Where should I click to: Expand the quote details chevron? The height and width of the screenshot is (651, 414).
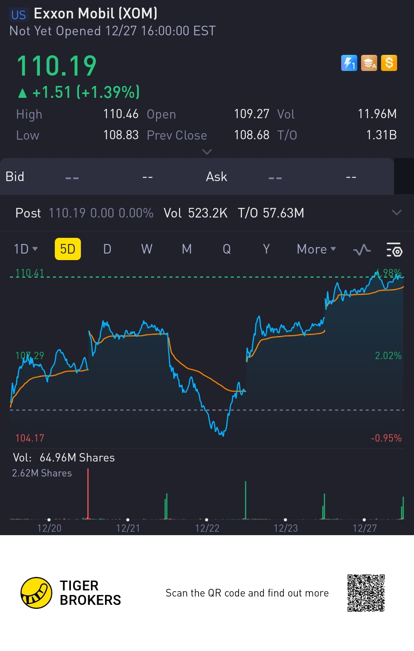(x=207, y=152)
